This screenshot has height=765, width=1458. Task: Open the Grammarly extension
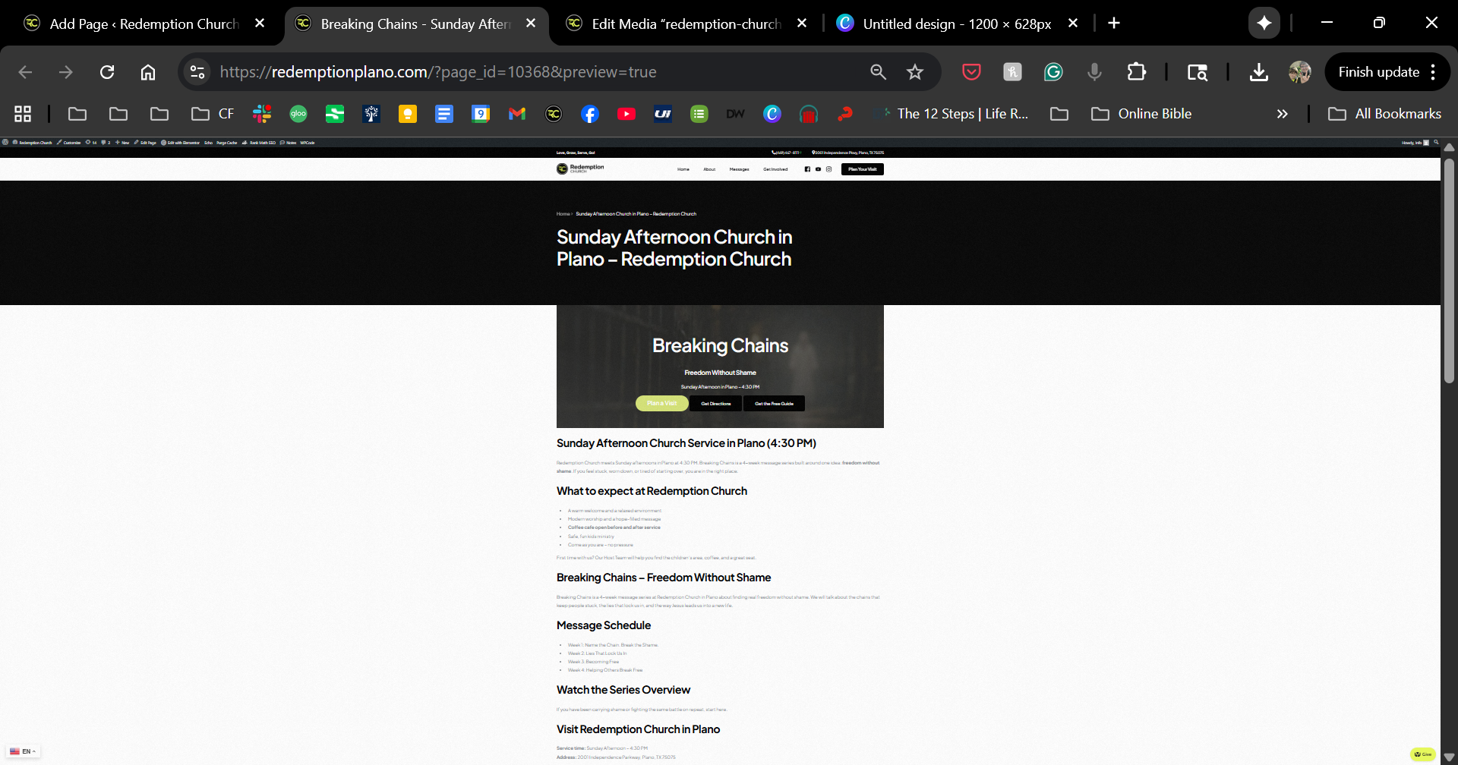pos(1053,72)
